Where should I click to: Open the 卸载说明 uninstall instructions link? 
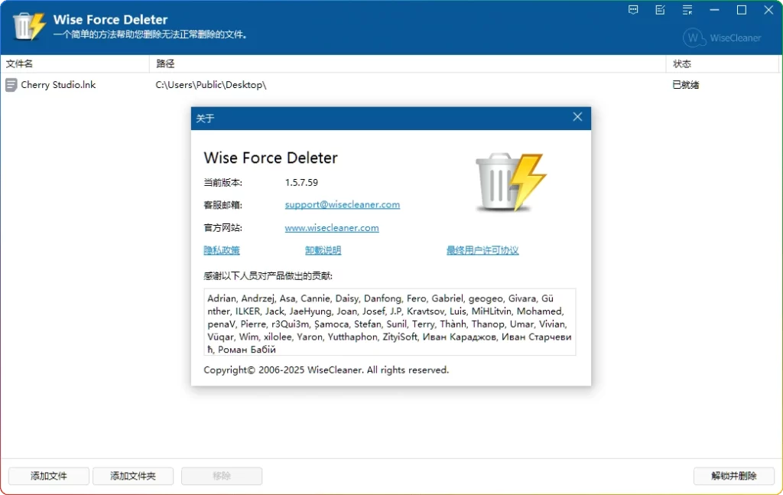[322, 249]
